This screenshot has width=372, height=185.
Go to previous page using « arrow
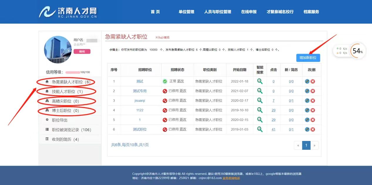coord(298,145)
